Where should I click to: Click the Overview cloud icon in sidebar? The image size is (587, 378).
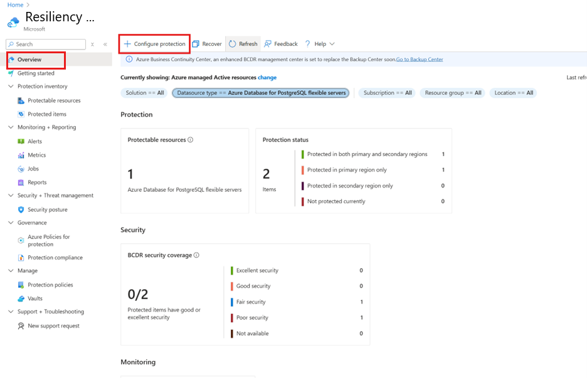[x=11, y=60]
